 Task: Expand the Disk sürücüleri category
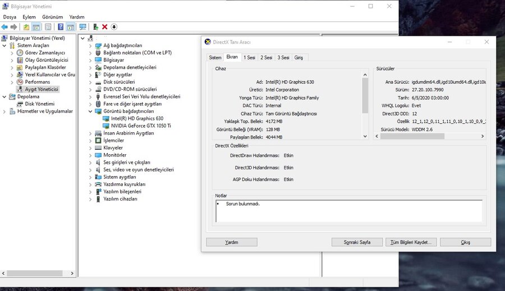click(x=90, y=82)
